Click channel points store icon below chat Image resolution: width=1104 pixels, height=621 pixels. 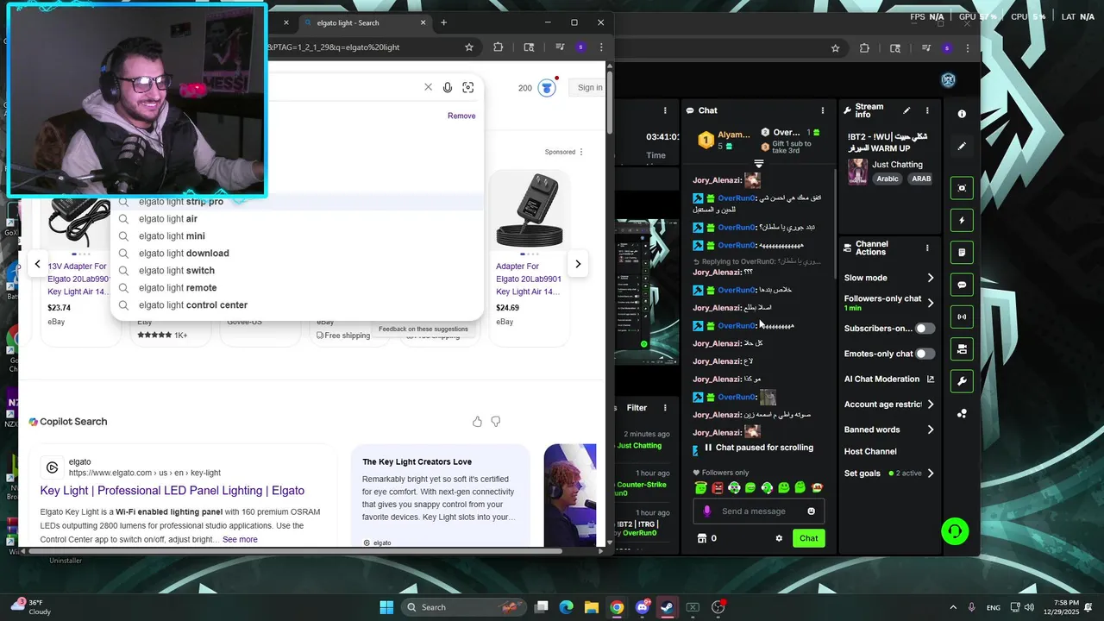(701, 538)
